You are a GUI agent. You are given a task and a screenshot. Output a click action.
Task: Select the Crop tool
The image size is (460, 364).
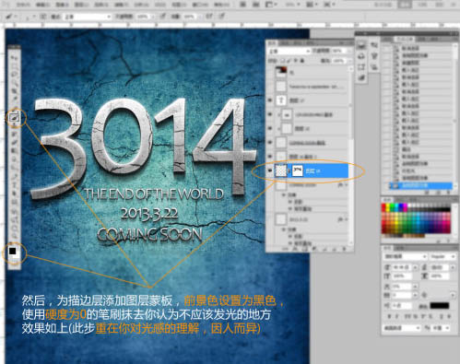[14, 90]
